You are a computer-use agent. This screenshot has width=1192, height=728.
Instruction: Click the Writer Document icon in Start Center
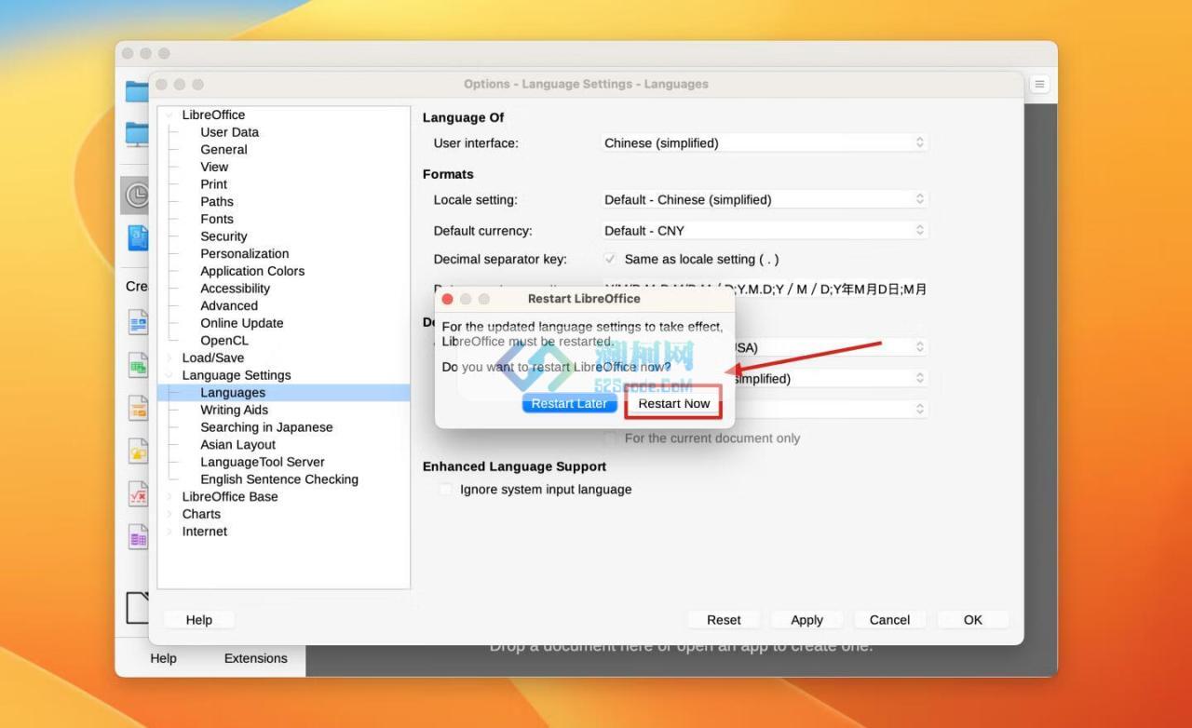click(x=138, y=322)
